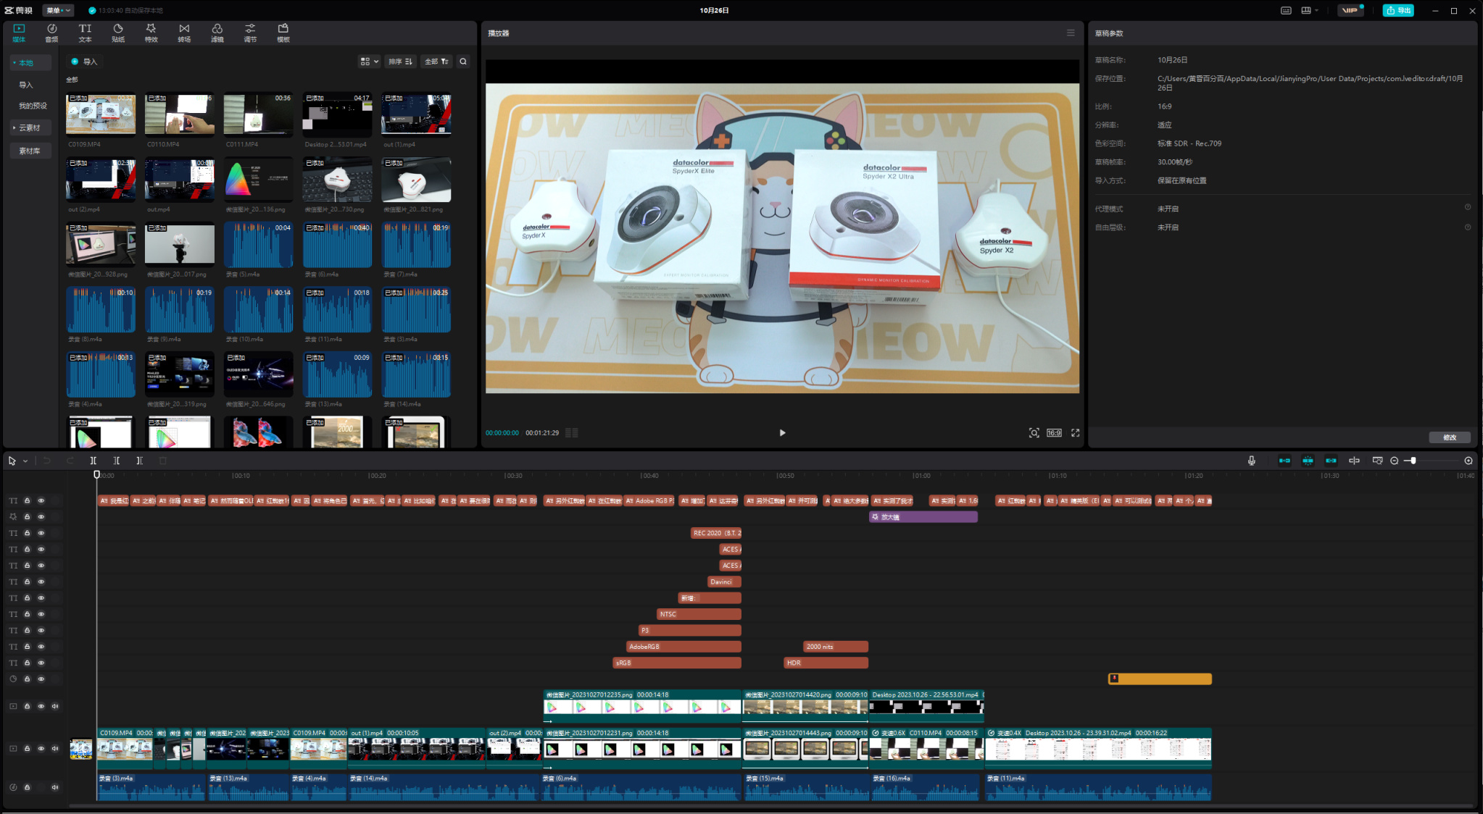Screen dimensions: 1483x814
Task: Select the C0111.MP4 media thumbnail
Action: coord(258,114)
